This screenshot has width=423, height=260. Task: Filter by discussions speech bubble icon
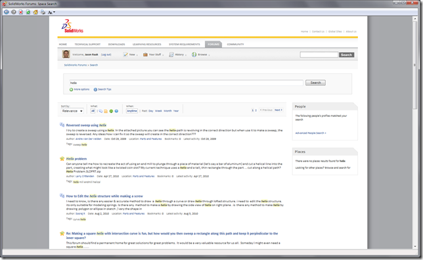click(100, 111)
